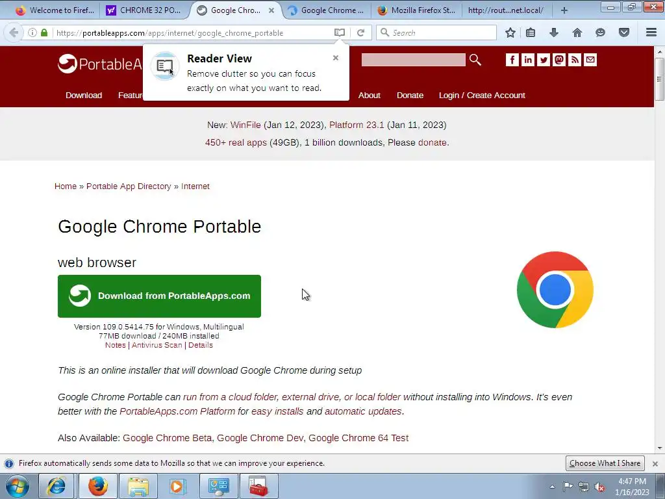The height and width of the screenshot is (499, 665).
Task: Open the Google Chrome 64 Test link
Action: click(358, 438)
